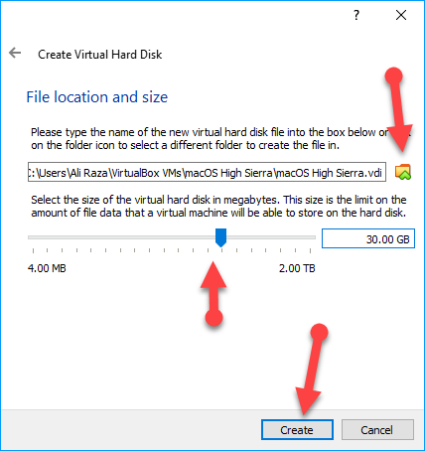Click the 4.00 MB minimum size label

click(x=47, y=268)
